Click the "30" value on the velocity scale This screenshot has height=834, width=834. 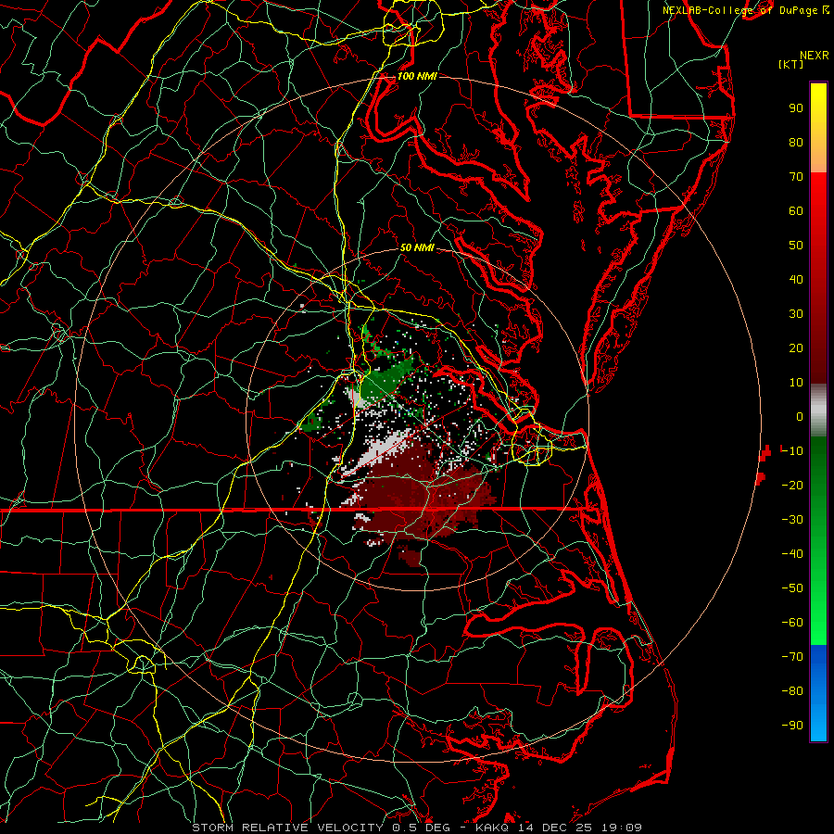(x=796, y=314)
